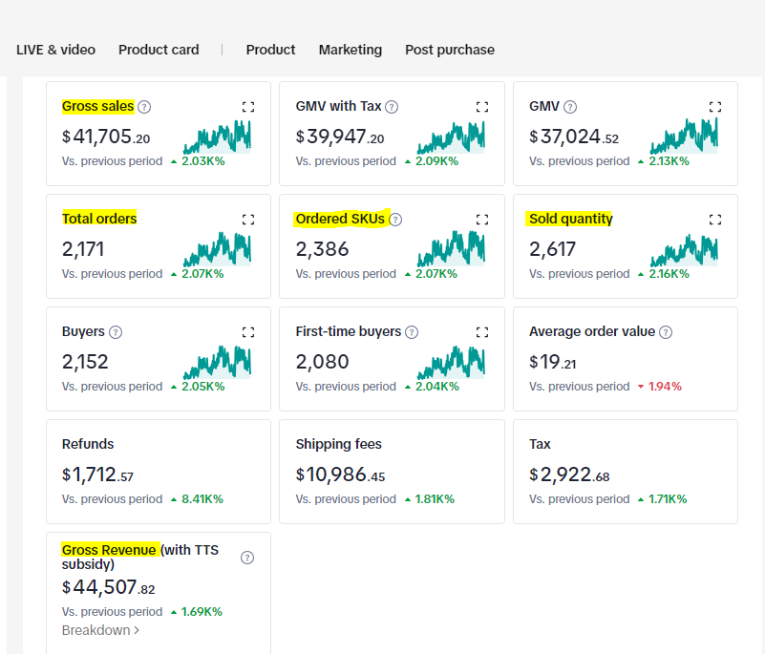Open the Gross Revenue Breakdown link
Screen dimensions: 765x654
pyautogui.click(x=100, y=630)
